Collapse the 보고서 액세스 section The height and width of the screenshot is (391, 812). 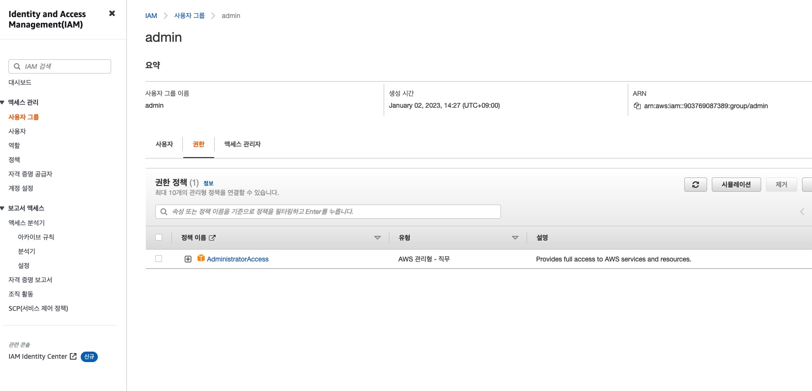pos(2,208)
